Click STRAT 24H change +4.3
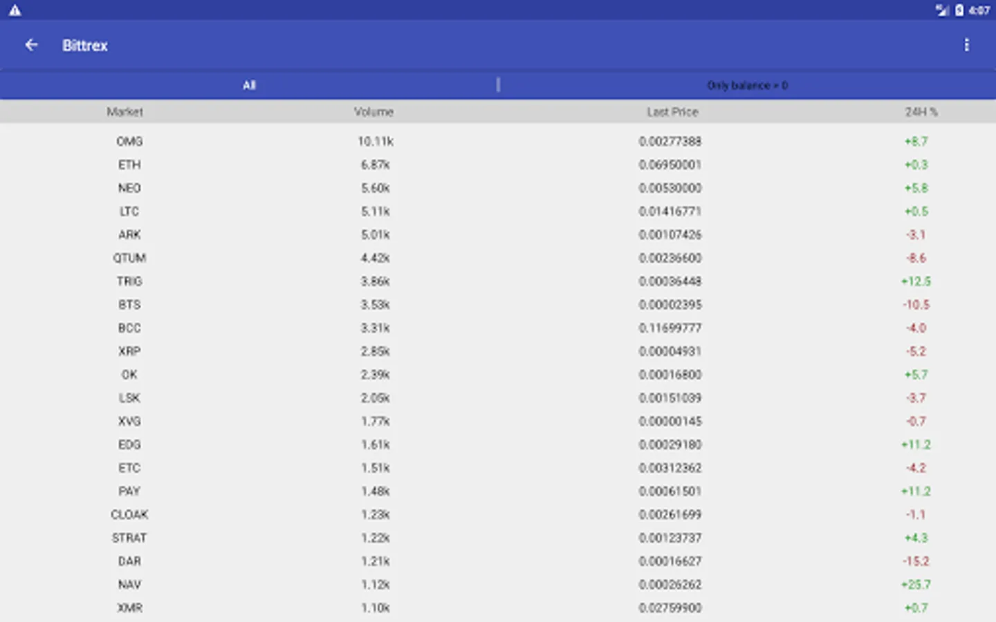This screenshot has width=996, height=622. [916, 538]
